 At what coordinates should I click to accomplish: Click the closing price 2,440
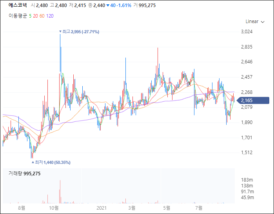pyautogui.click(x=99, y=5)
